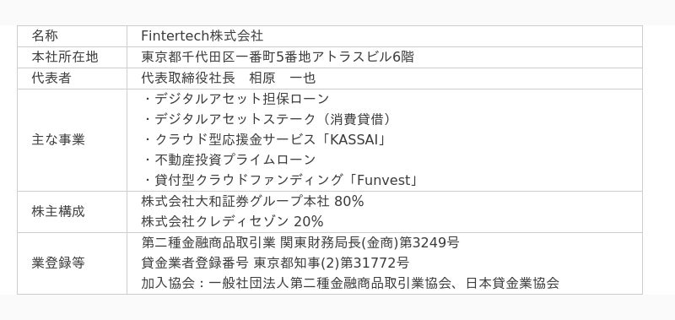The height and width of the screenshot is (320, 675).
Task: Click the クラウド型応援金サービス「KASSAI」line
Action: coord(263,139)
